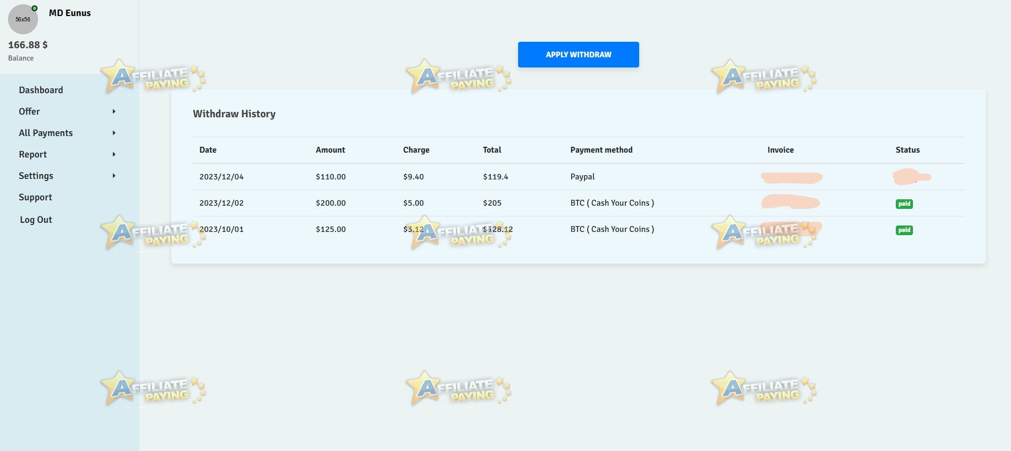Open the All Payments sidebar menu
Image resolution: width=1011 pixels, height=451 pixels.
click(x=46, y=133)
